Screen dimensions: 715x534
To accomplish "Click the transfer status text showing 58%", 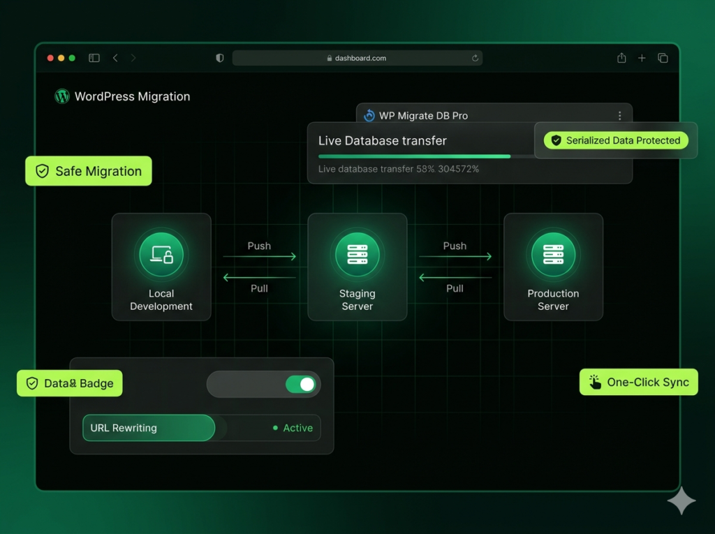I will tap(399, 169).
